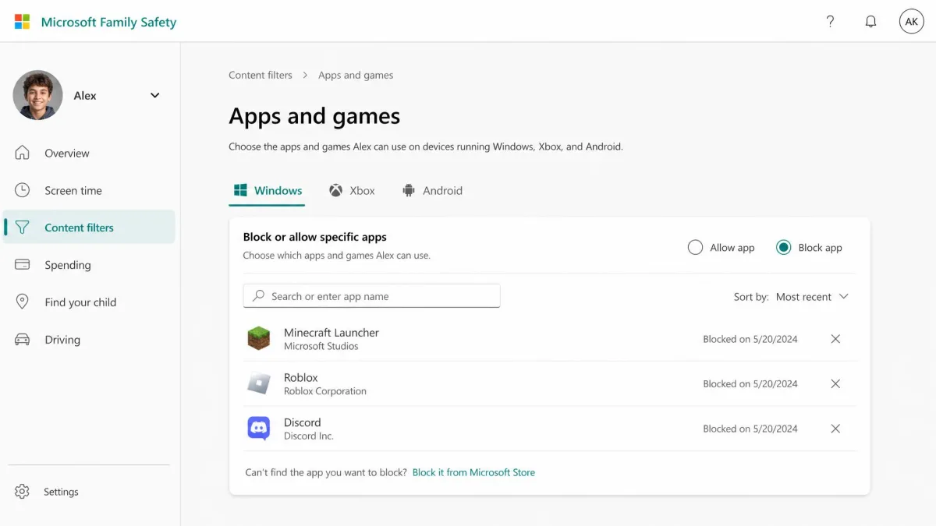Click the Driving car icon
The image size is (936, 526).
coord(23,340)
